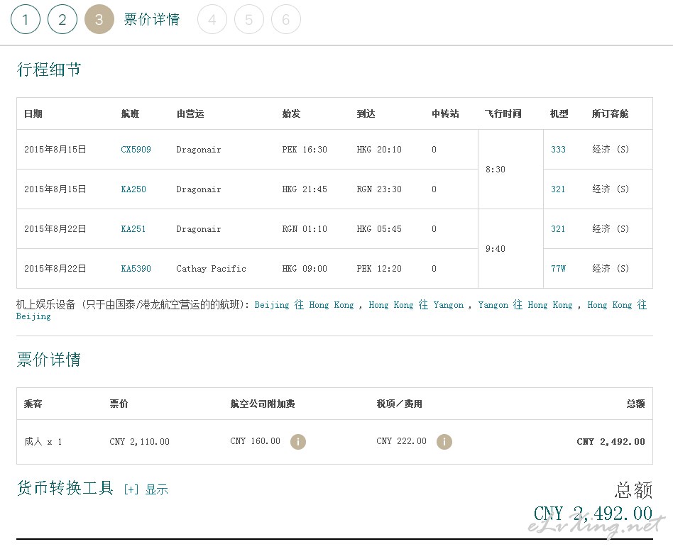Viewport: 673px width, 549px height.
Task: Click the large 总额 label at bottom
Action: click(633, 490)
